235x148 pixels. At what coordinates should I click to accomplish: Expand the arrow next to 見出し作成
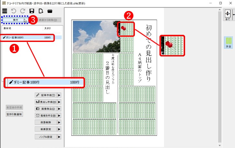59,102
